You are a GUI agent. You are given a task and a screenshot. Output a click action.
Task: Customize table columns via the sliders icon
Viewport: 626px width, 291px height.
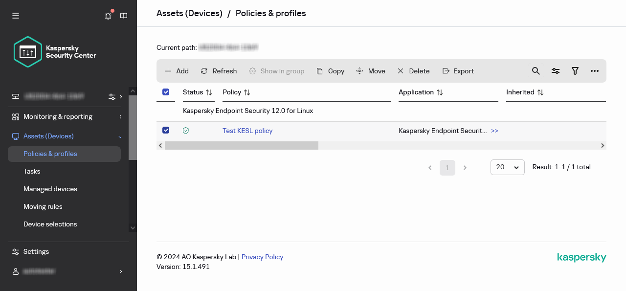556,71
